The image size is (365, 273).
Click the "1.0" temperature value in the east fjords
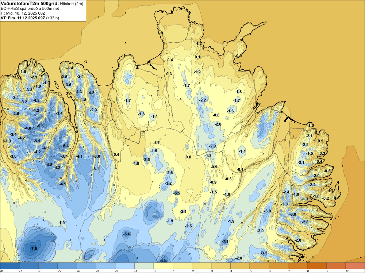point(311,126)
